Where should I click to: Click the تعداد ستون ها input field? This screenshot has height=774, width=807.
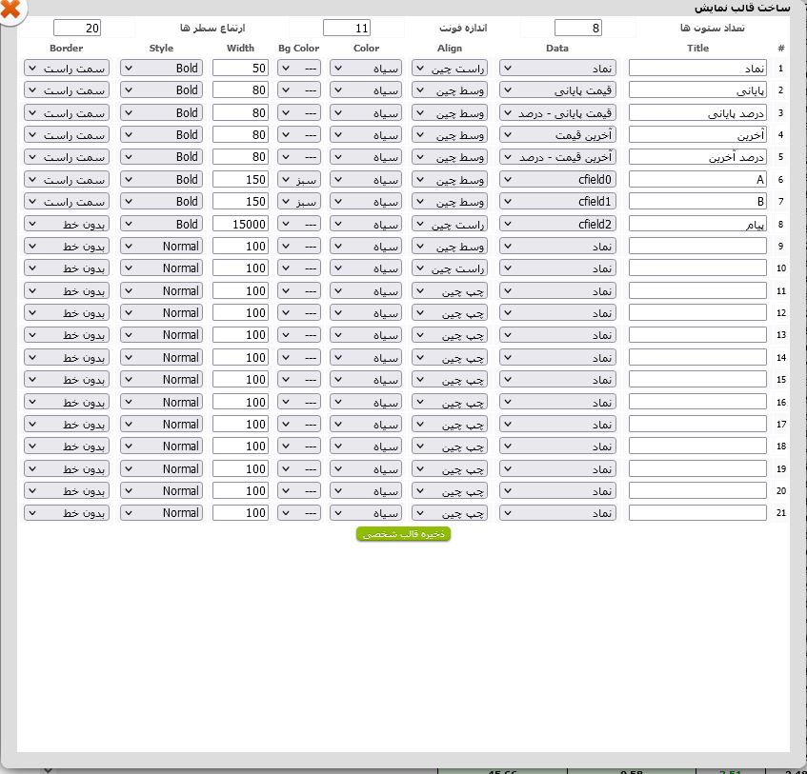pyautogui.click(x=577, y=28)
